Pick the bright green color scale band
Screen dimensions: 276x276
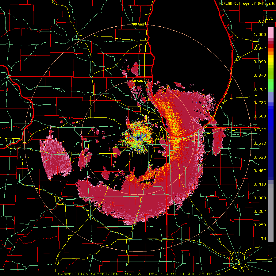pos(271,84)
